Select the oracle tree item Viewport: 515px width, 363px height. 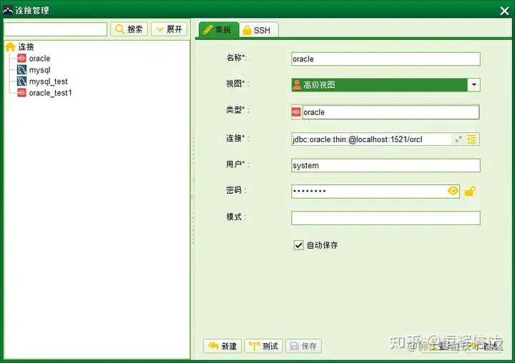pos(40,59)
